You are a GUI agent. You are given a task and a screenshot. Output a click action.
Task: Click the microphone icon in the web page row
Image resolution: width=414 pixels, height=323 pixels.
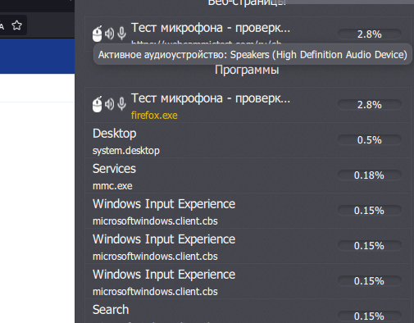(x=122, y=34)
